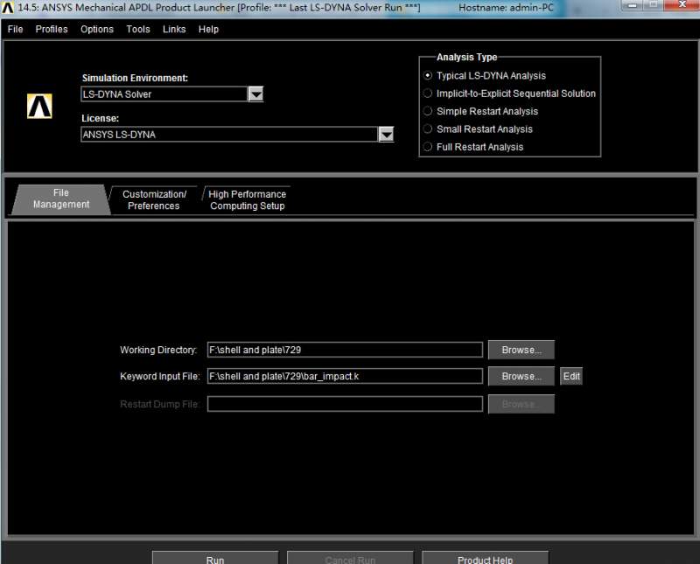This screenshot has width=700, height=564.
Task: Switch to Customization/Preferences tab
Action: (155, 200)
